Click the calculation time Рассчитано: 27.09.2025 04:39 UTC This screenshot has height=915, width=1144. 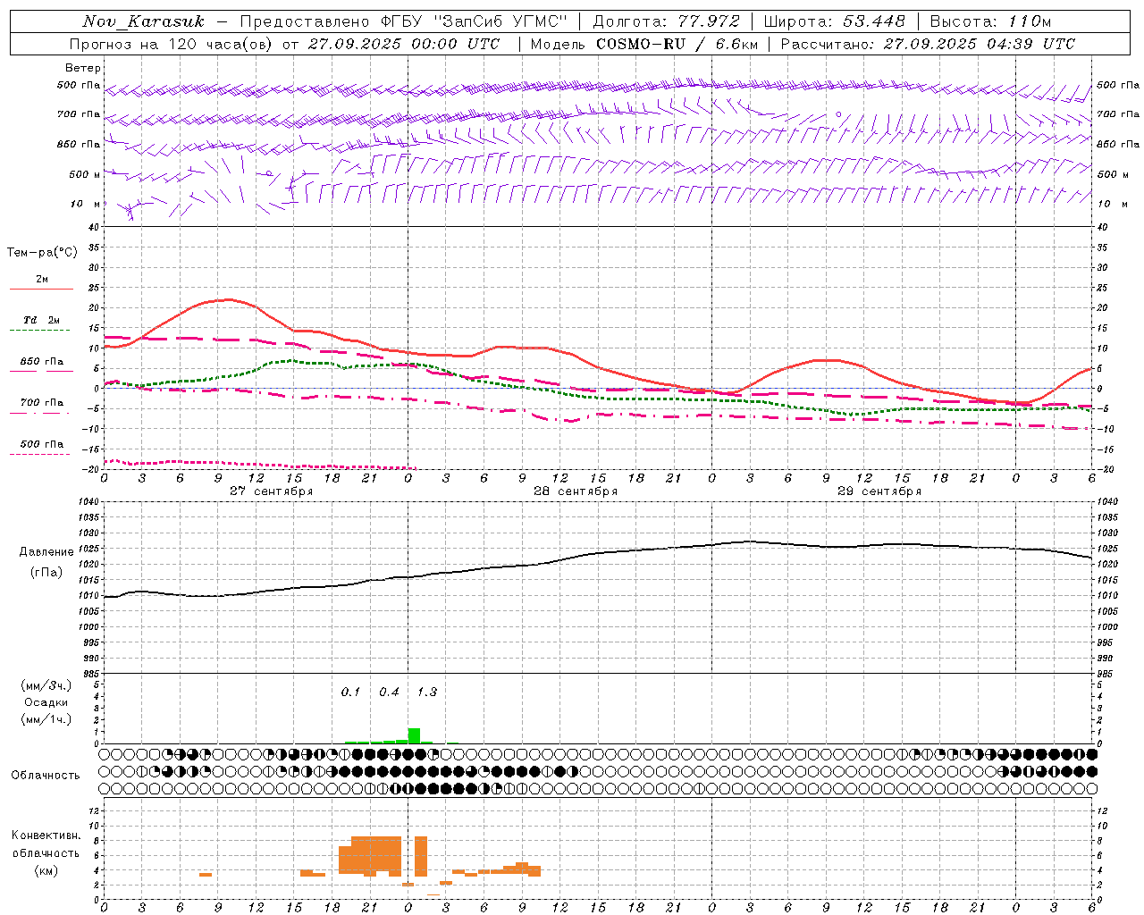(928, 44)
